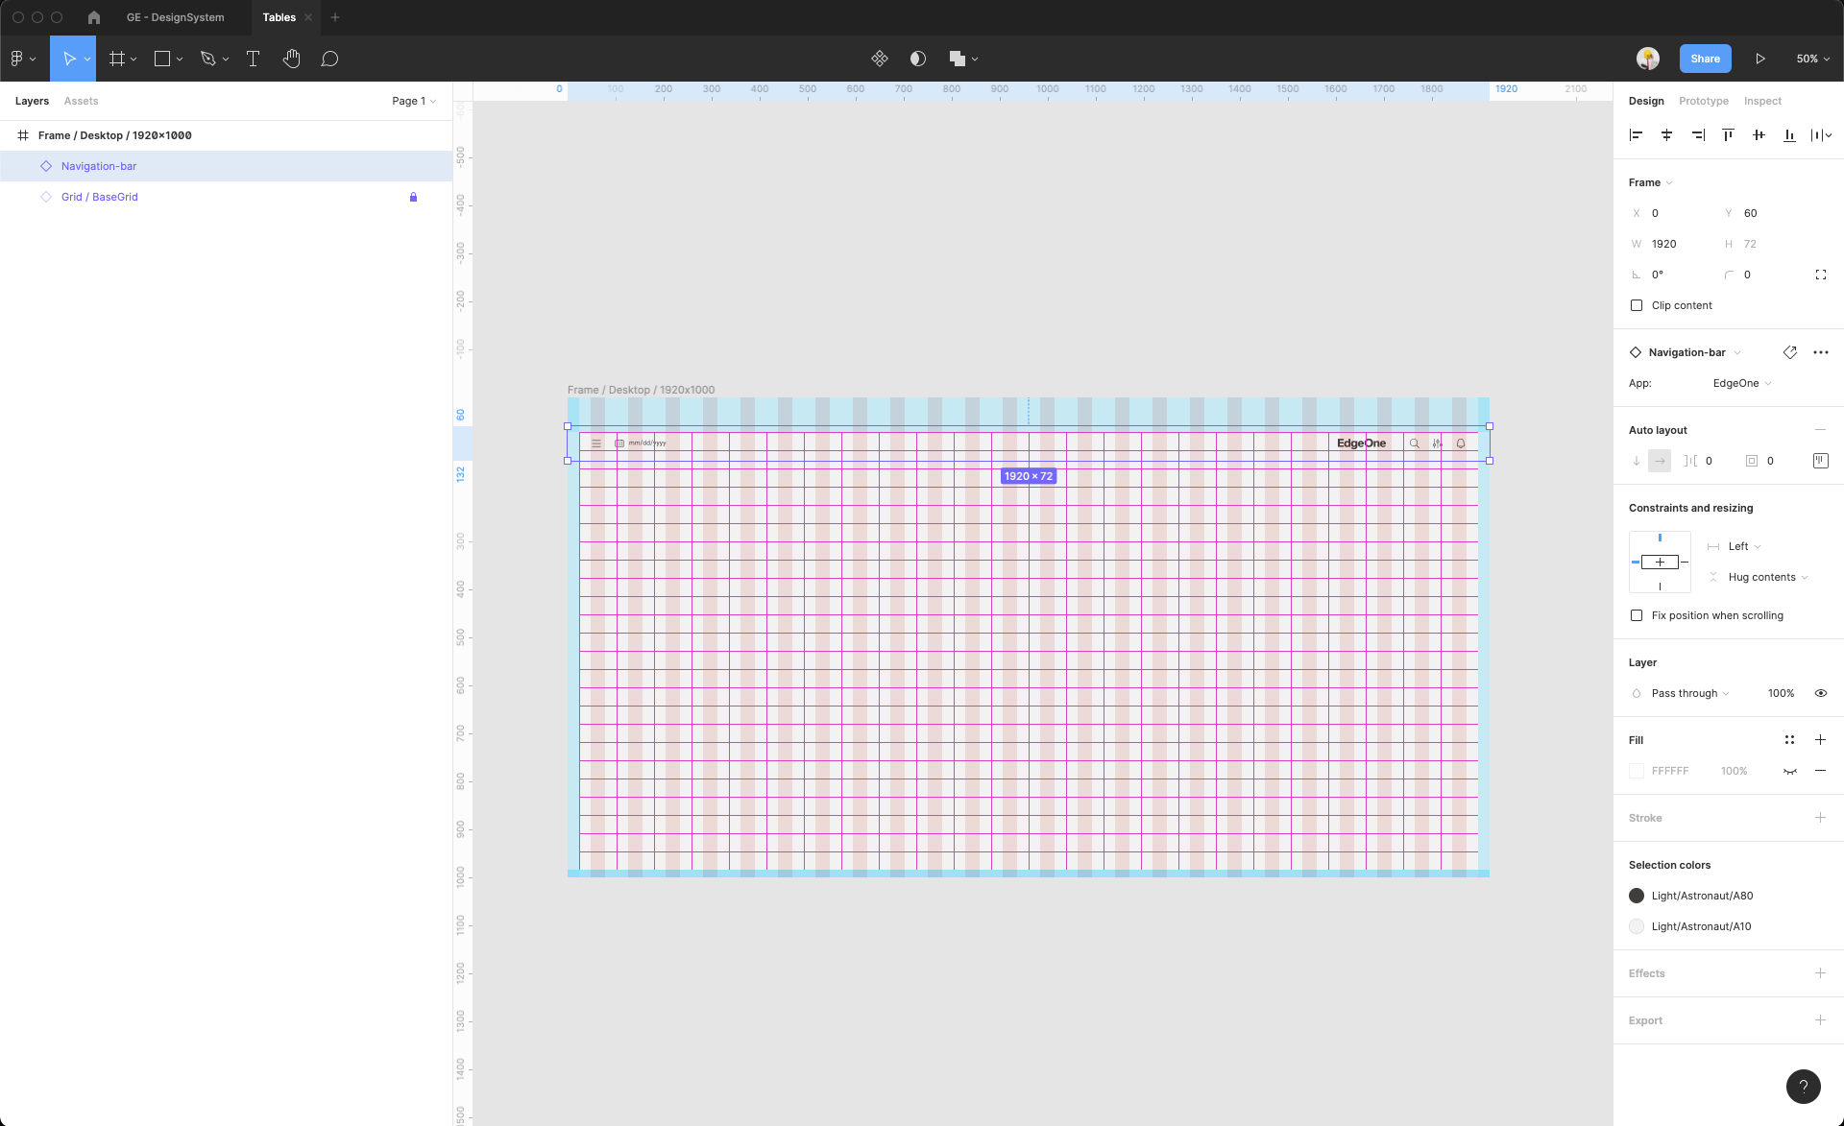
Task: Click the Present play button
Action: (x=1759, y=59)
